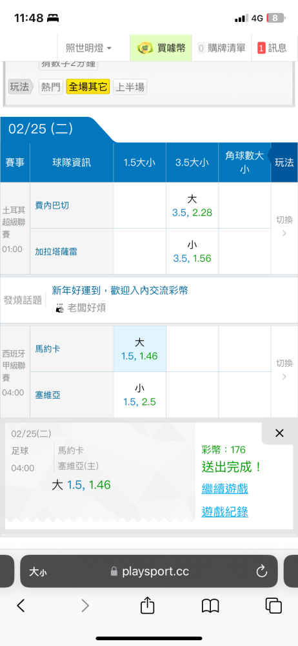Open 購牌清單 tab

tap(221, 48)
